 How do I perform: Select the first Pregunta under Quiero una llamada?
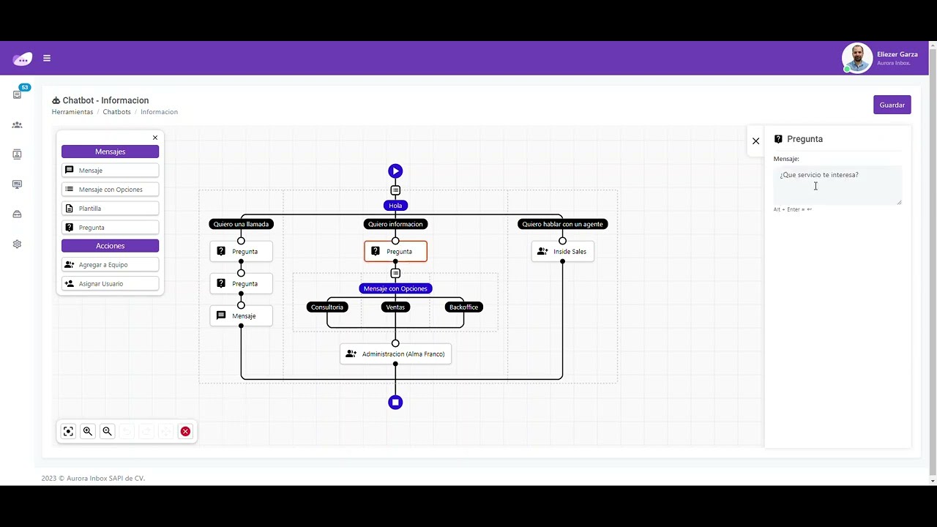coord(241,251)
